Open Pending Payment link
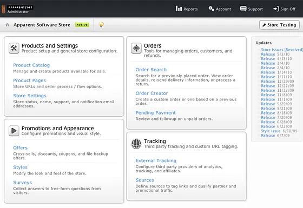This screenshot has width=303, height=208. 156,113
